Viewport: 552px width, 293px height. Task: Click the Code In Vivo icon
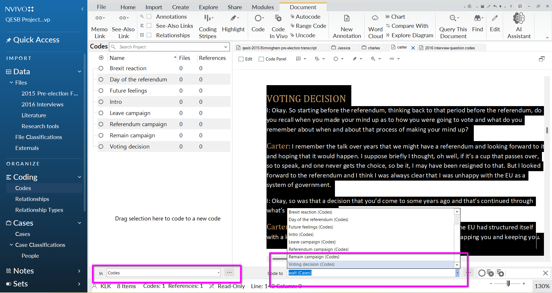coord(278,18)
